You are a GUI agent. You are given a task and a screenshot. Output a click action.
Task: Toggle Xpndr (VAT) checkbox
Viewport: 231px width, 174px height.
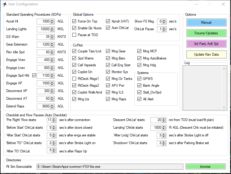108,21
